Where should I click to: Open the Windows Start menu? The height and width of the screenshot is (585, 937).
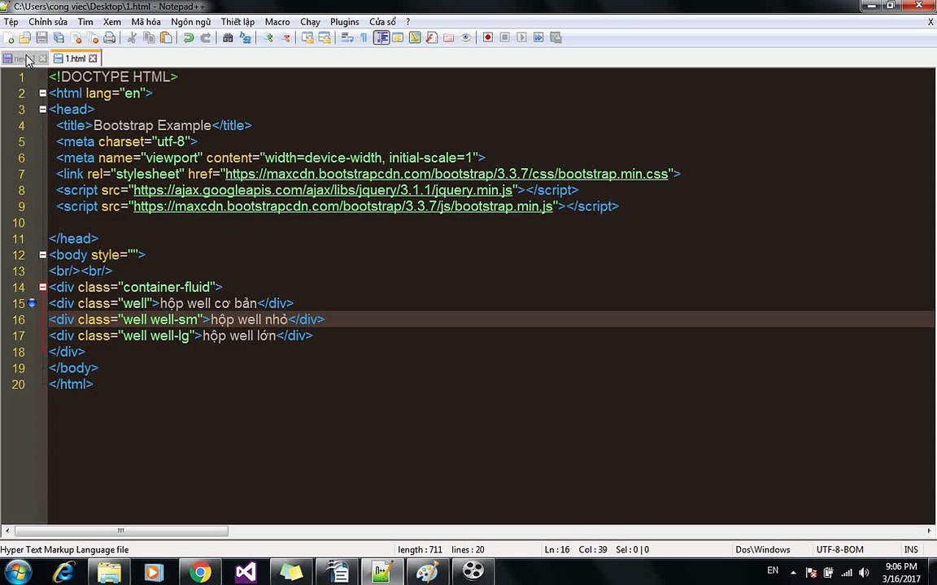[17, 572]
